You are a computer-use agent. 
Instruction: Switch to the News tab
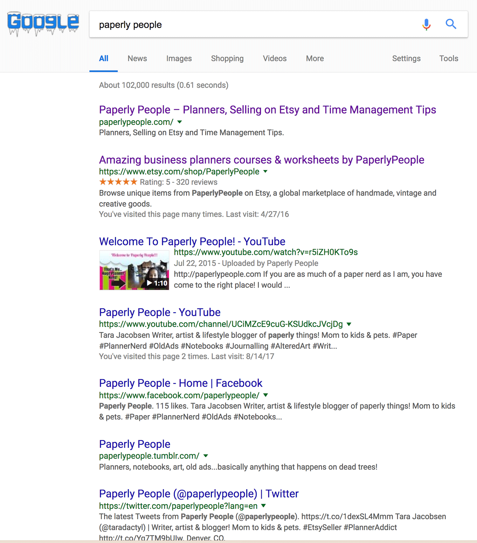coord(137,59)
